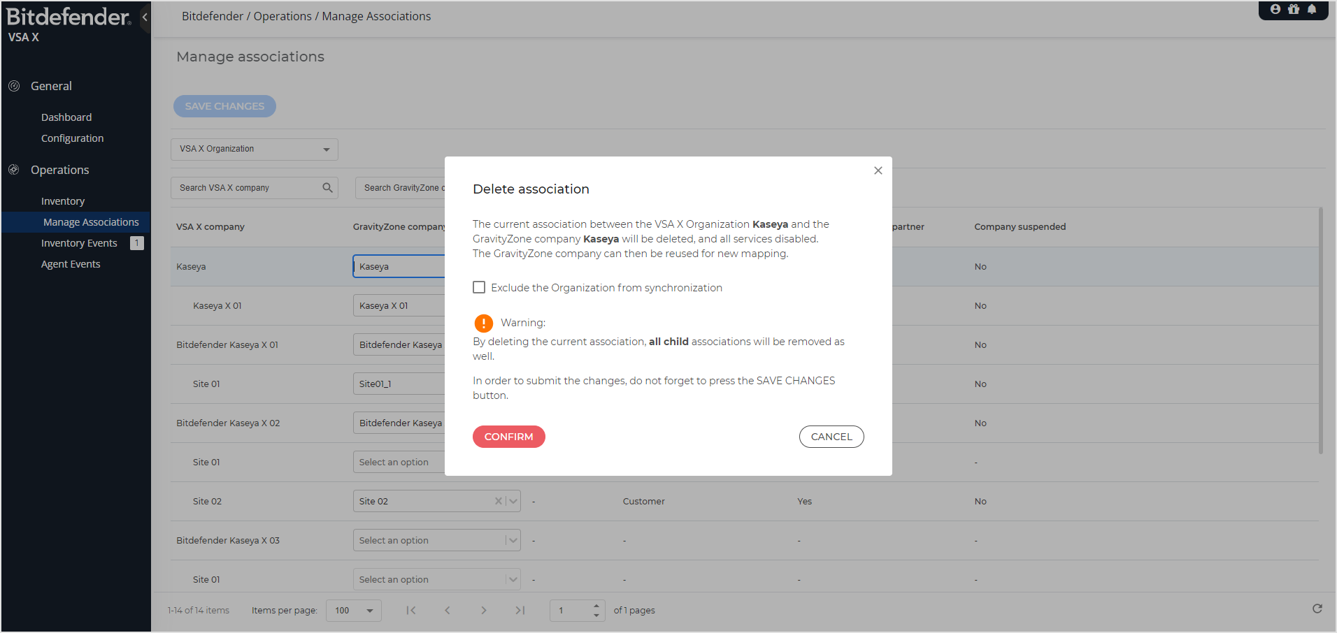The width and height of the screenshot is (1337, 633).
Task: Clear the Site 02 selection with the X icon
Action: (x=497, y=501)
